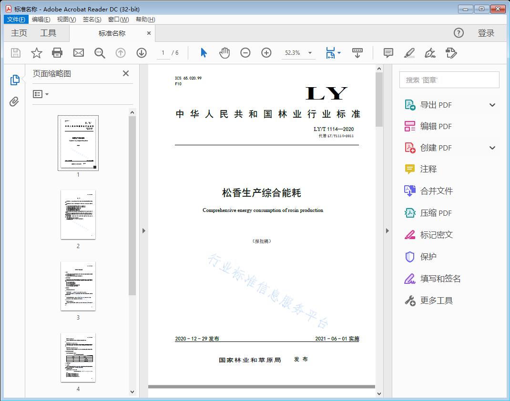Screen dimensions: 510x401
Task: Select the Hand tool icon
Action: tap(224, 53)
